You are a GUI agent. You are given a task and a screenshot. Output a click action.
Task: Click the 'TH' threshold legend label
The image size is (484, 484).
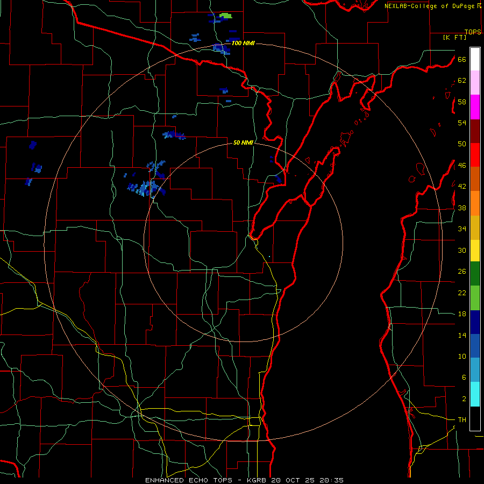pos(462,420)
